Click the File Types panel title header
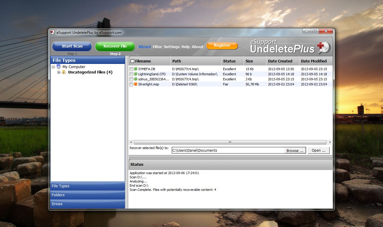The width and height of the screenshot is (383, 227). pos(88,60)
